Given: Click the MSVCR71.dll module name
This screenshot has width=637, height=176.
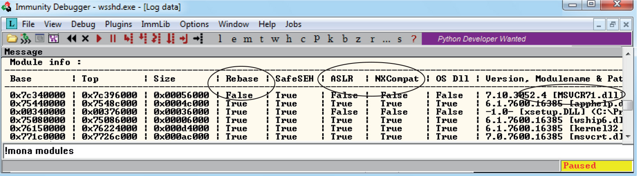Looking at the screenshot, I should pyautogui.click(x=588, y=95).
